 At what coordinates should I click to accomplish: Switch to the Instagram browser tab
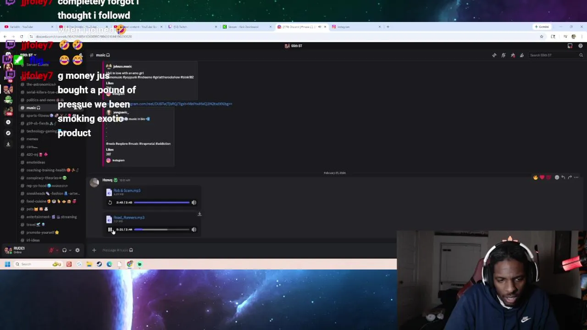[x=355, y=27]
